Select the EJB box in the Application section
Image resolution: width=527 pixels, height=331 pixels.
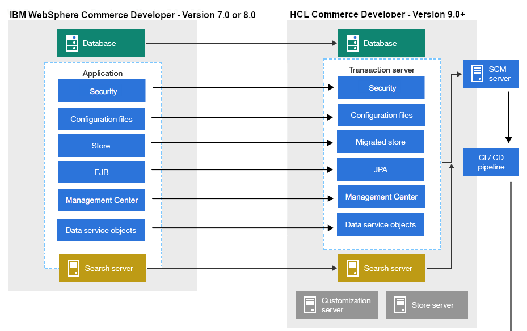click(x=101, y=172)
